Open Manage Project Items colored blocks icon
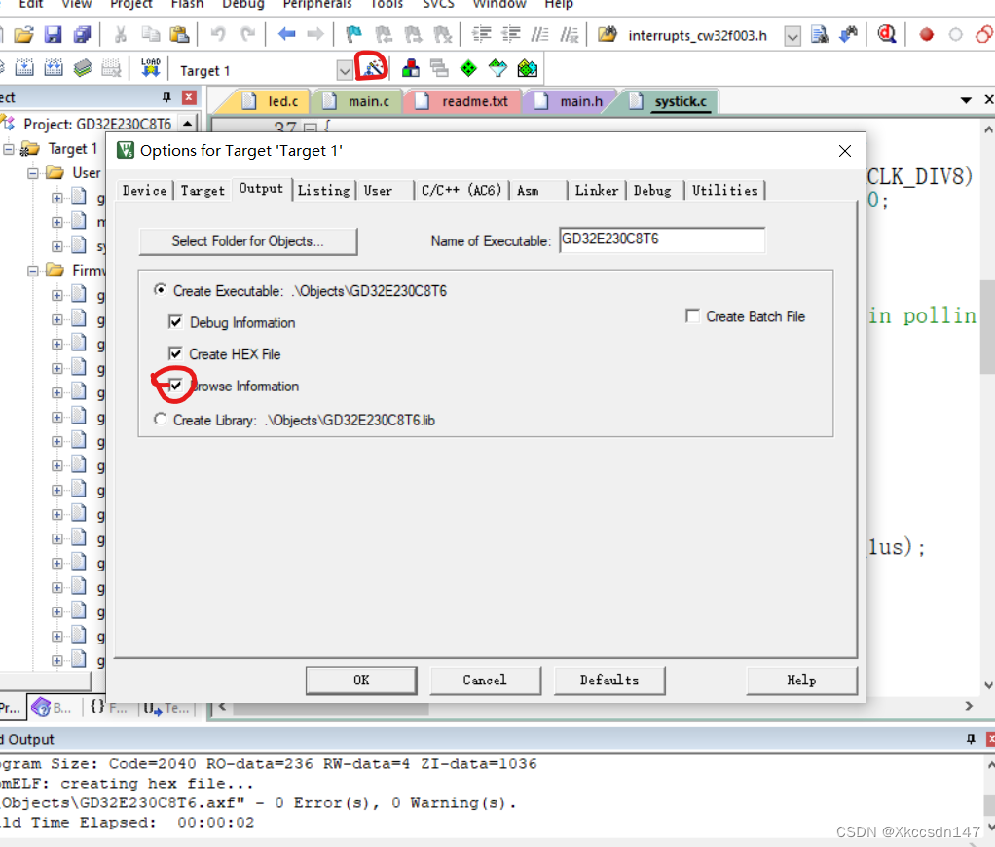The width and height of the screenshot is (995, 847). point(411,68)
